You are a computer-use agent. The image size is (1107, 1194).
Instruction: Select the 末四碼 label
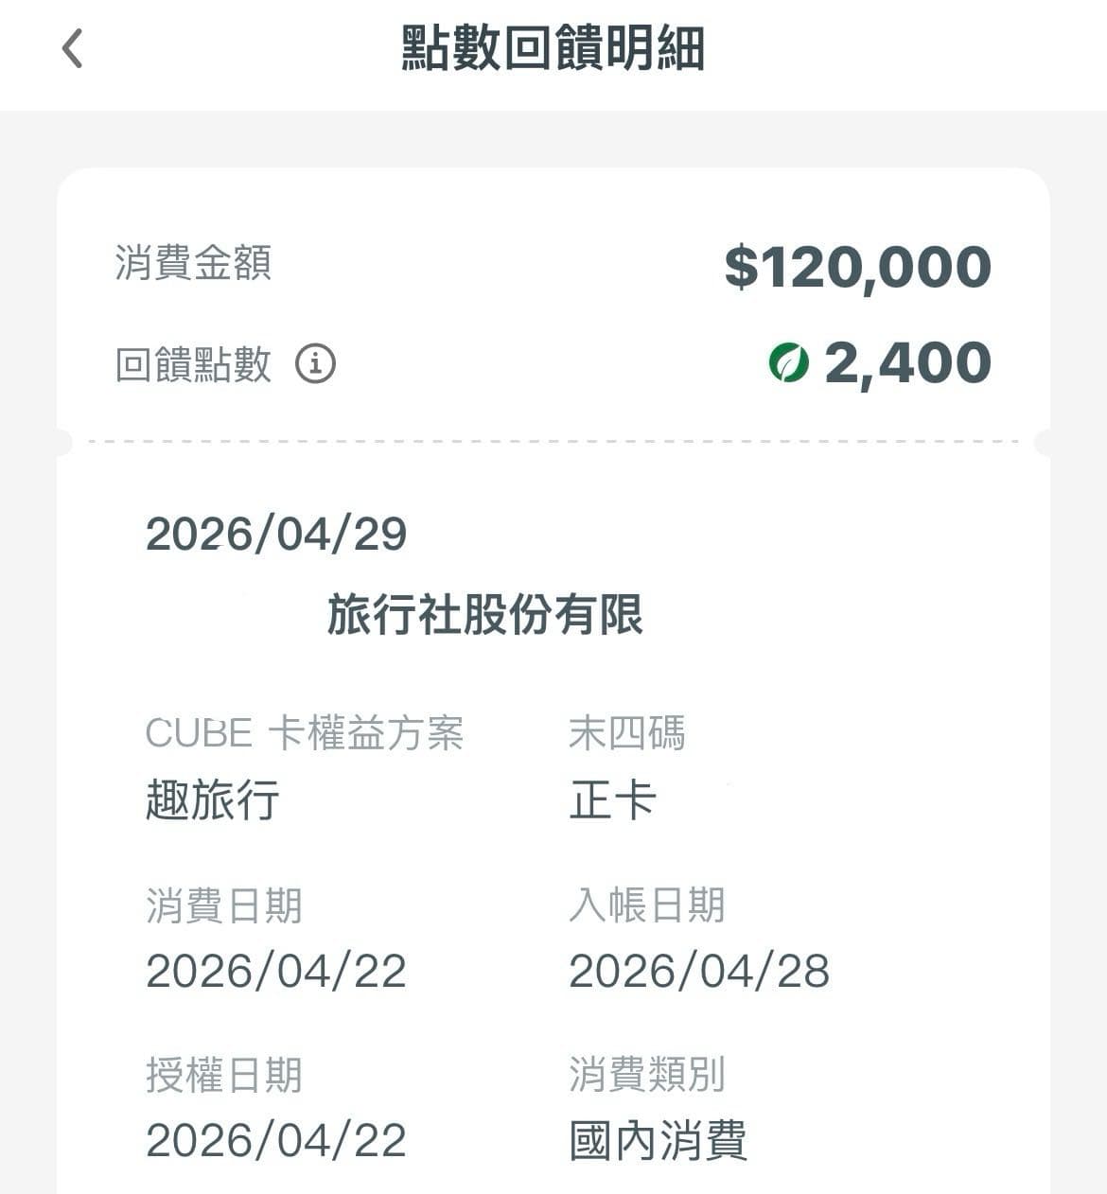tap(627, 733)
